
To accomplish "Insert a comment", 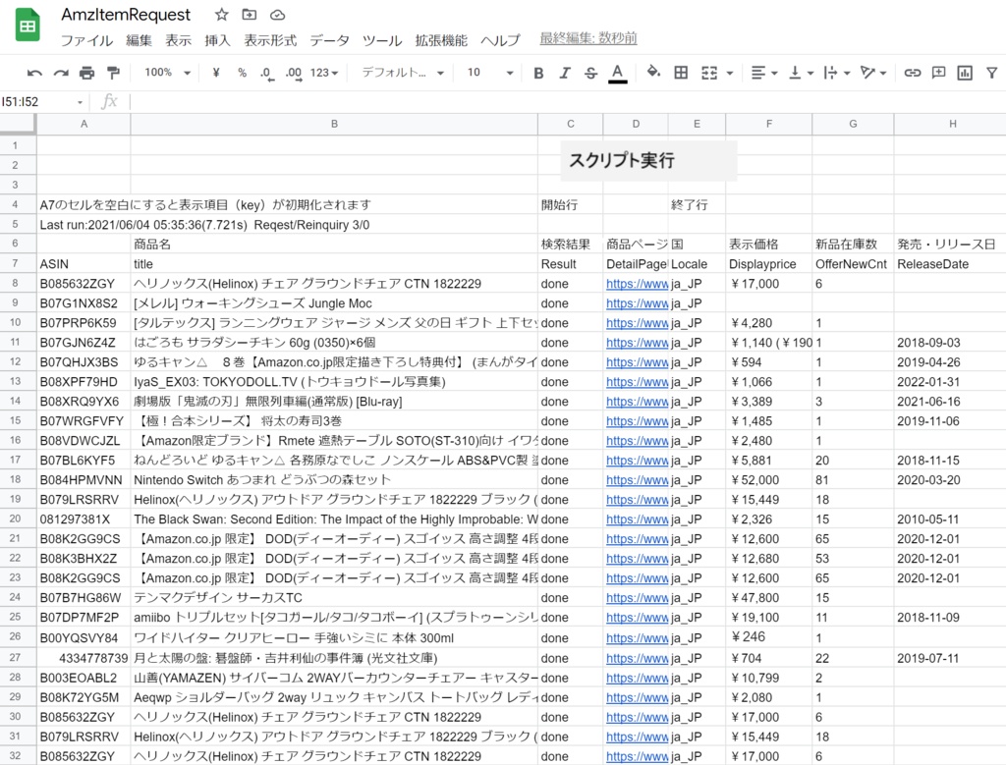I will [938, 73].
